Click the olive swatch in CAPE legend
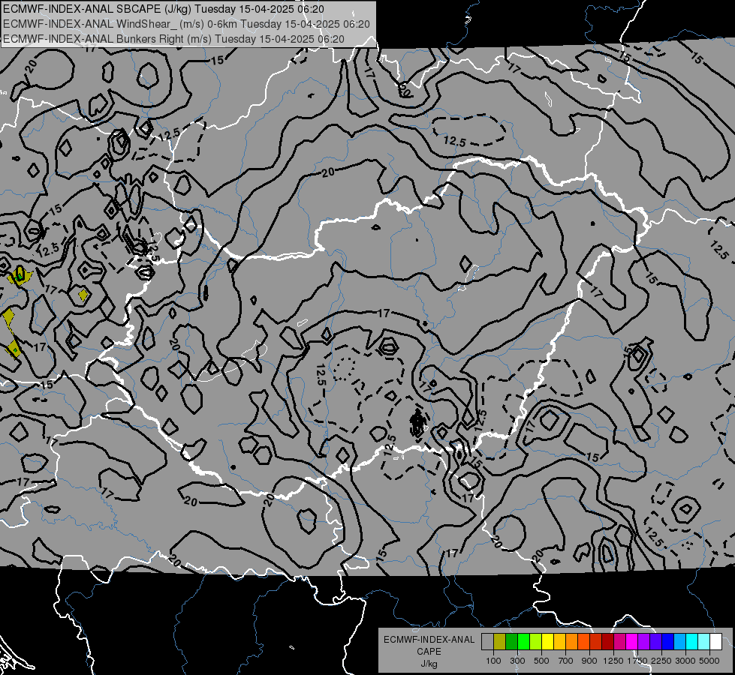The image size is (735, 675). [500, 642]
